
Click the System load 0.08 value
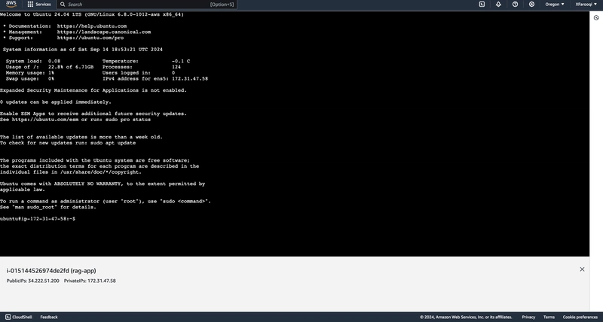pos(54,61)
